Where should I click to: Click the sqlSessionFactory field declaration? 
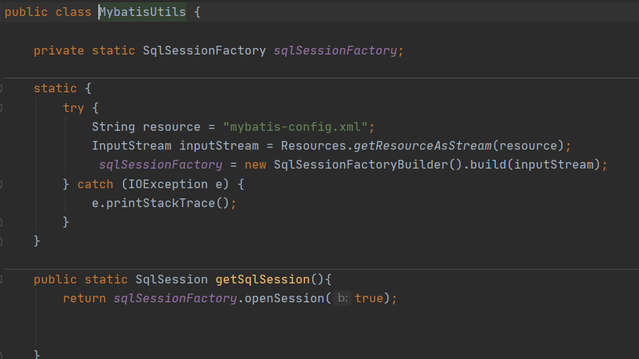point(335,51)
